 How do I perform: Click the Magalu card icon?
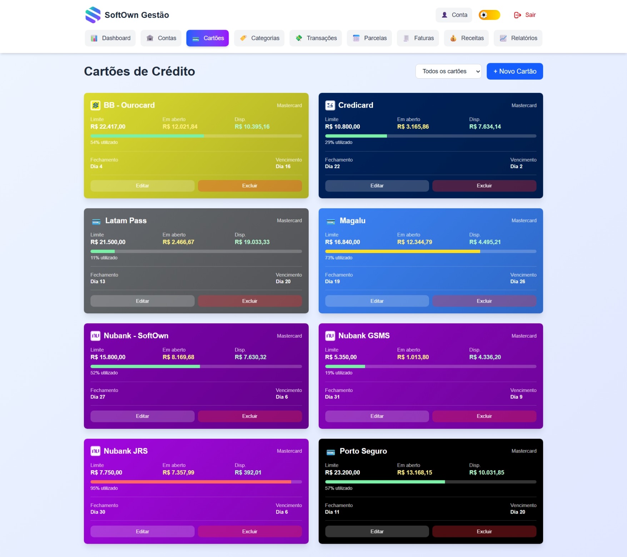pyautogui.click(x=330, y=222)
